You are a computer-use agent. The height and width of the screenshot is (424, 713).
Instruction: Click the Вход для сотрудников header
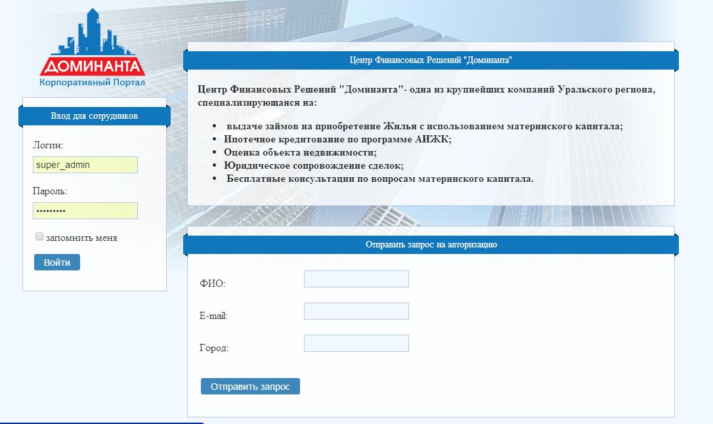[94, 116]
